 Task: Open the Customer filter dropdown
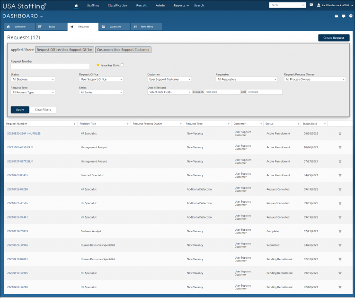click(169, 79)
